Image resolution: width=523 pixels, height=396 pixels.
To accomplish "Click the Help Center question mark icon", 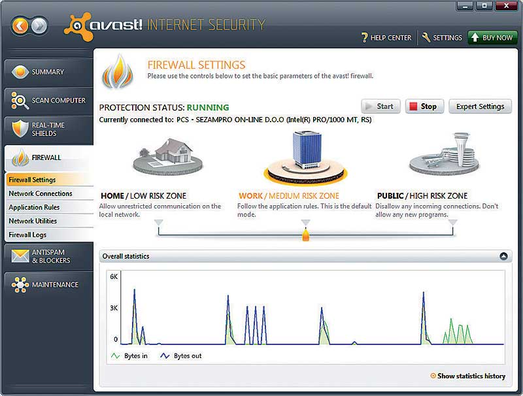I will (x=364, y=38).
